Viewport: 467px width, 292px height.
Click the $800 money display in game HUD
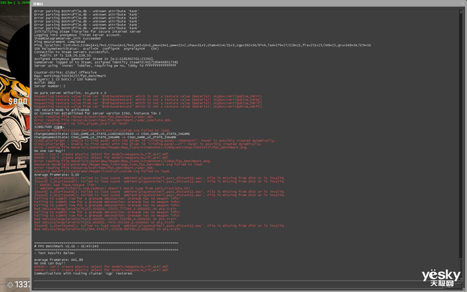click(18, 101)
